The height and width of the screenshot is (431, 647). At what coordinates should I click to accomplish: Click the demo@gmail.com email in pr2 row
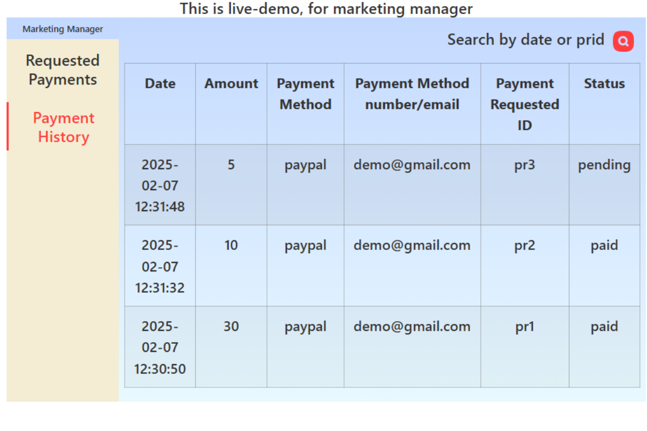(x=412, y=246)
